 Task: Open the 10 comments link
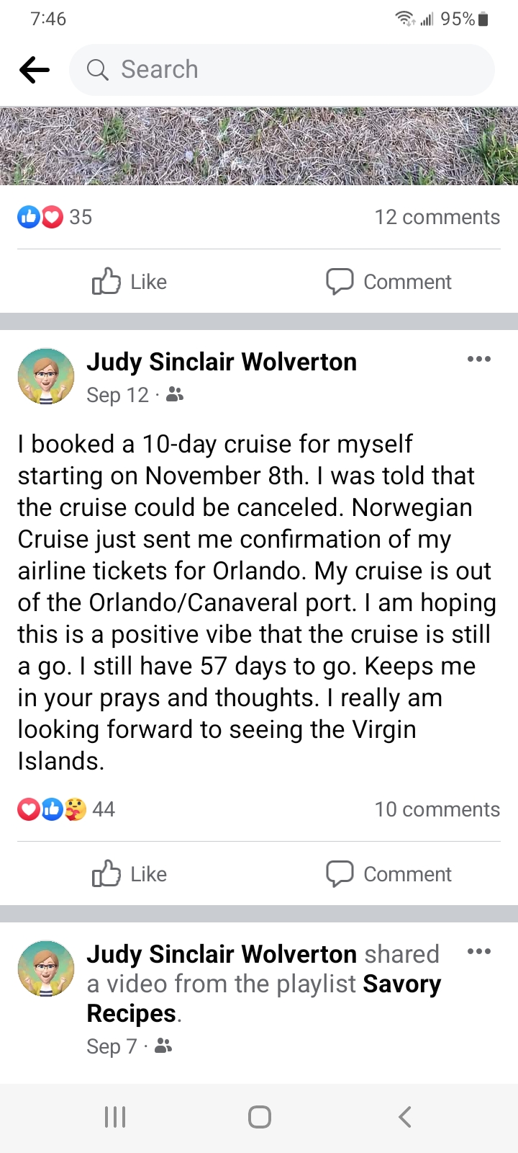tap(437, 809)
